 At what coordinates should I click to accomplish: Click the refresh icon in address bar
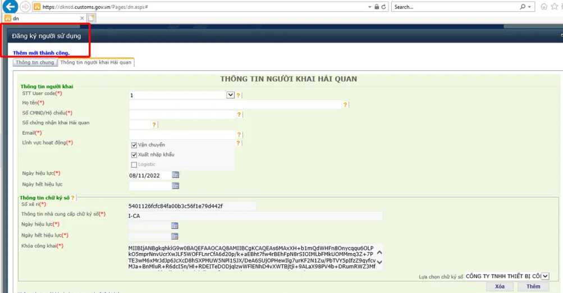[x=383, y=7]
